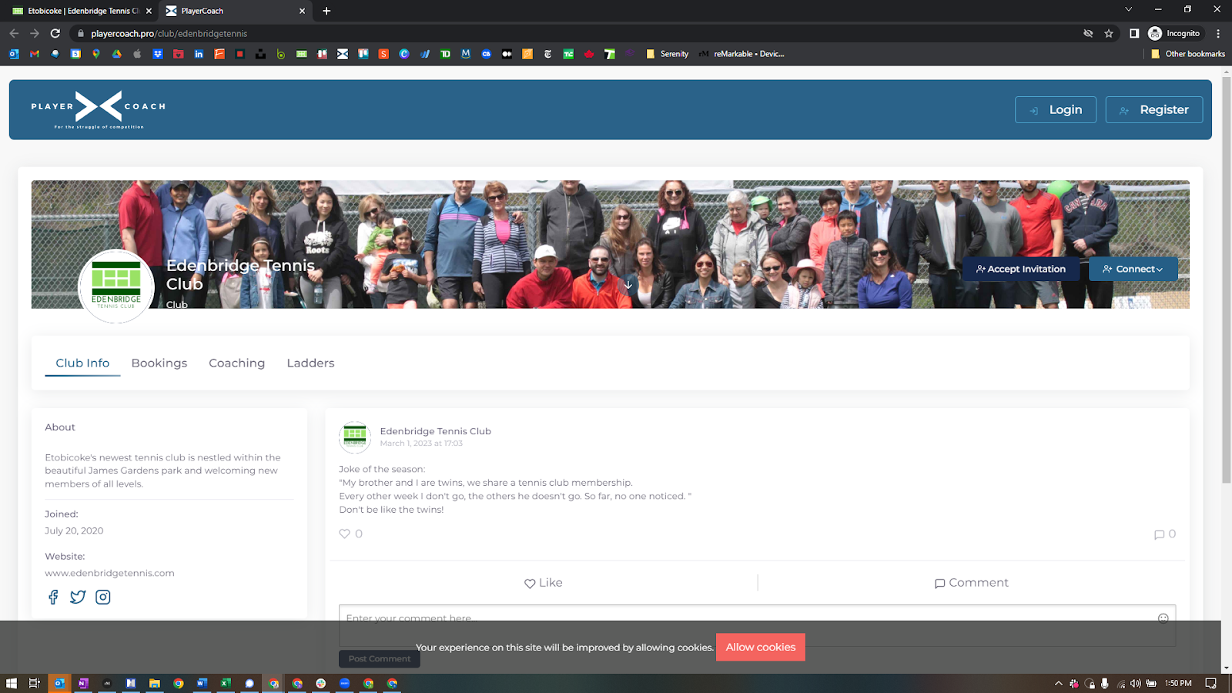Close the Etobicoke Edenbridge Tennis tab
Screen dimensions: 1232x693
149,11
